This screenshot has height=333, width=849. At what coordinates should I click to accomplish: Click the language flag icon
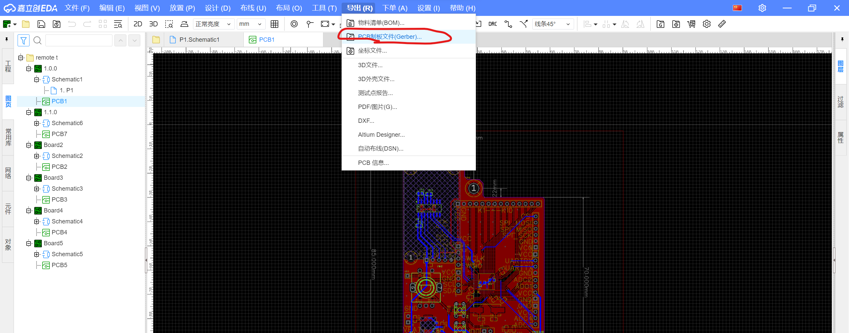tap(737, 8)
